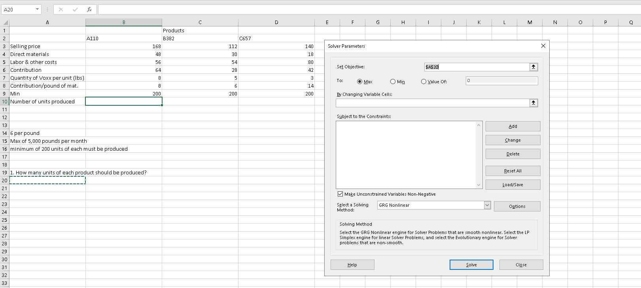Click the selling price value 168
Viewport: 641px width, 288px height.
tap(124, 46)
